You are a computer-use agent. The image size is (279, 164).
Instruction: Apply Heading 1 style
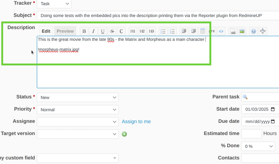tap(133, 31)
